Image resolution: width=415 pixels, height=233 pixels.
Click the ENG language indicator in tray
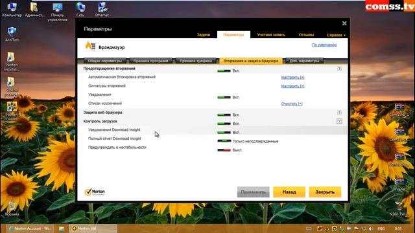click(381, 228)
